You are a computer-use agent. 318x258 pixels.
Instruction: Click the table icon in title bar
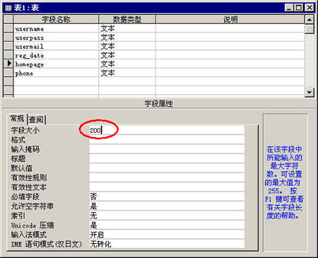[8, 8]
